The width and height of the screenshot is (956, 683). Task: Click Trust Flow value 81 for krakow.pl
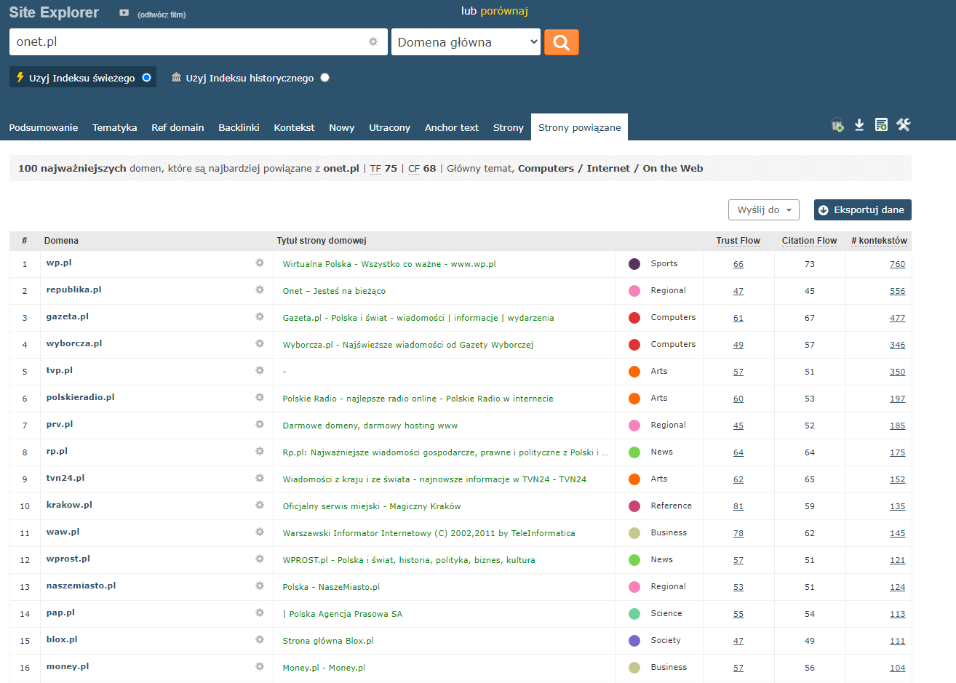coord(738,506)
